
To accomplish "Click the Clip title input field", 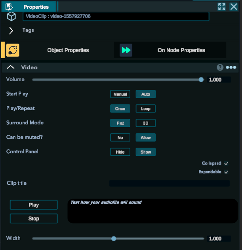I will coord(169,183).
